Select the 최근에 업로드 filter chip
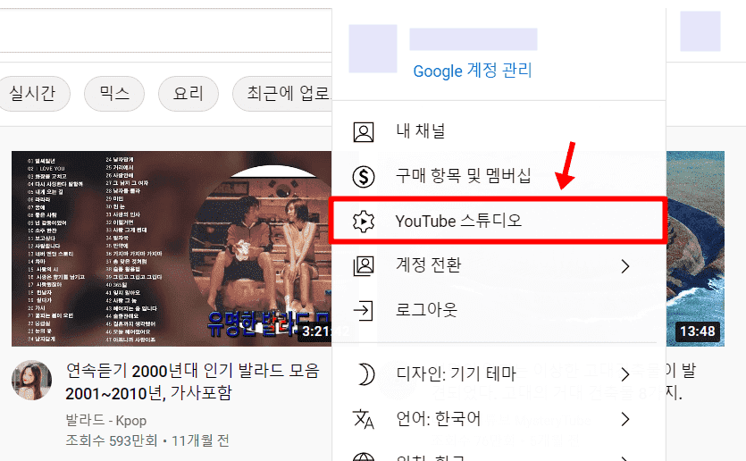This screenshot has height=461, width=746. click(x=282, y=93)
